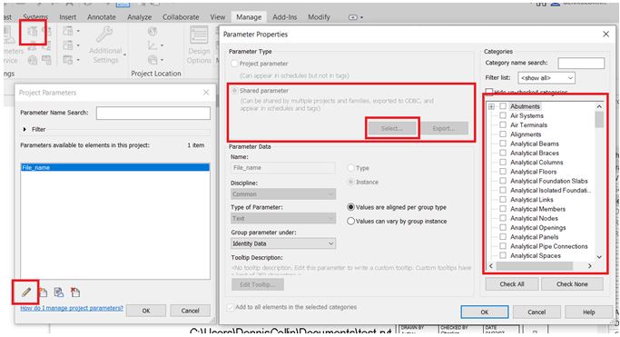Switch to the Systems ribbon tab
The height and width of the screenshot is (337, 620).
click(x=35, y=17)
